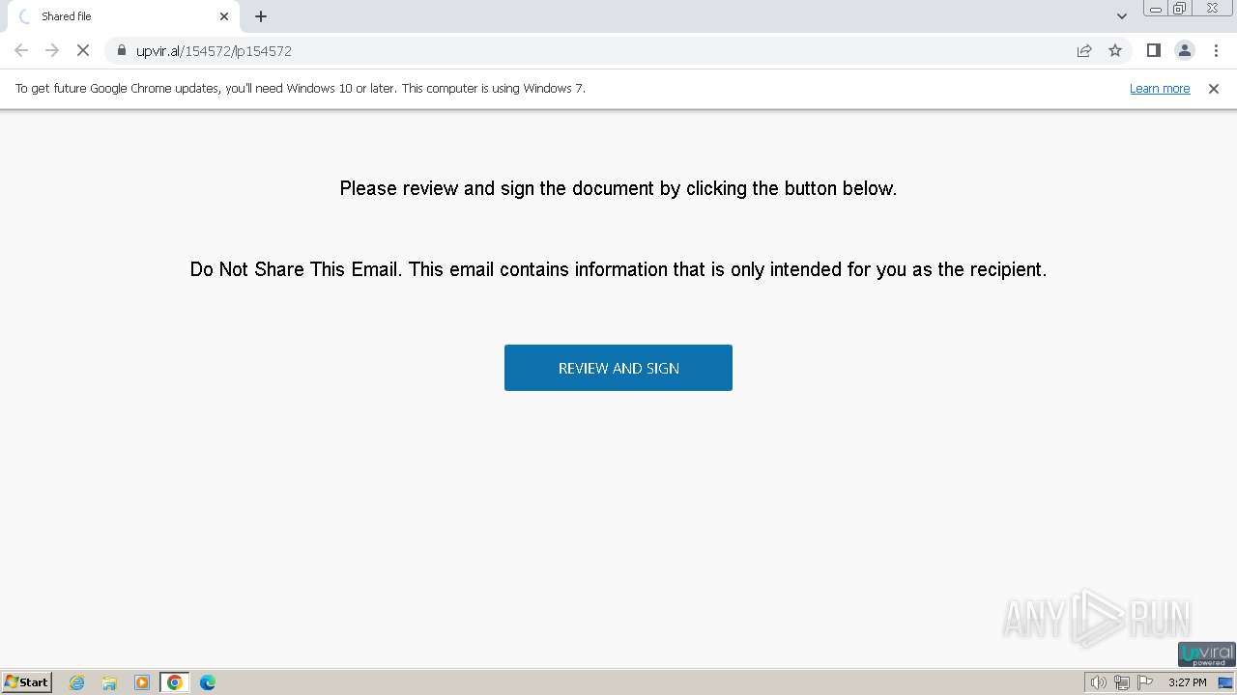The width and height of the screenshot is (1237, 695).
Task: Open Windows Media Player taskbar icon
Action: point(142,682)
